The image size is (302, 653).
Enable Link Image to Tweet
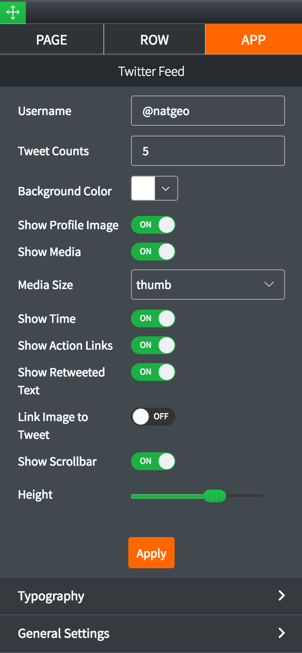153,417
